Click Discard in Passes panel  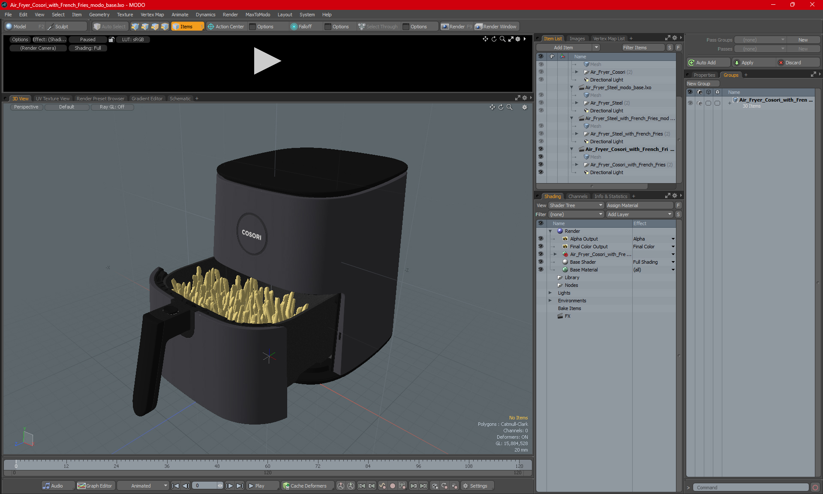click(798, 63)
